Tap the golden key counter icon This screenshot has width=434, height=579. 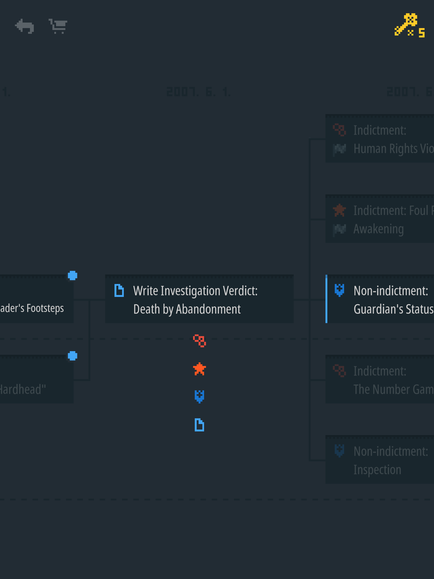coord(409,26)
